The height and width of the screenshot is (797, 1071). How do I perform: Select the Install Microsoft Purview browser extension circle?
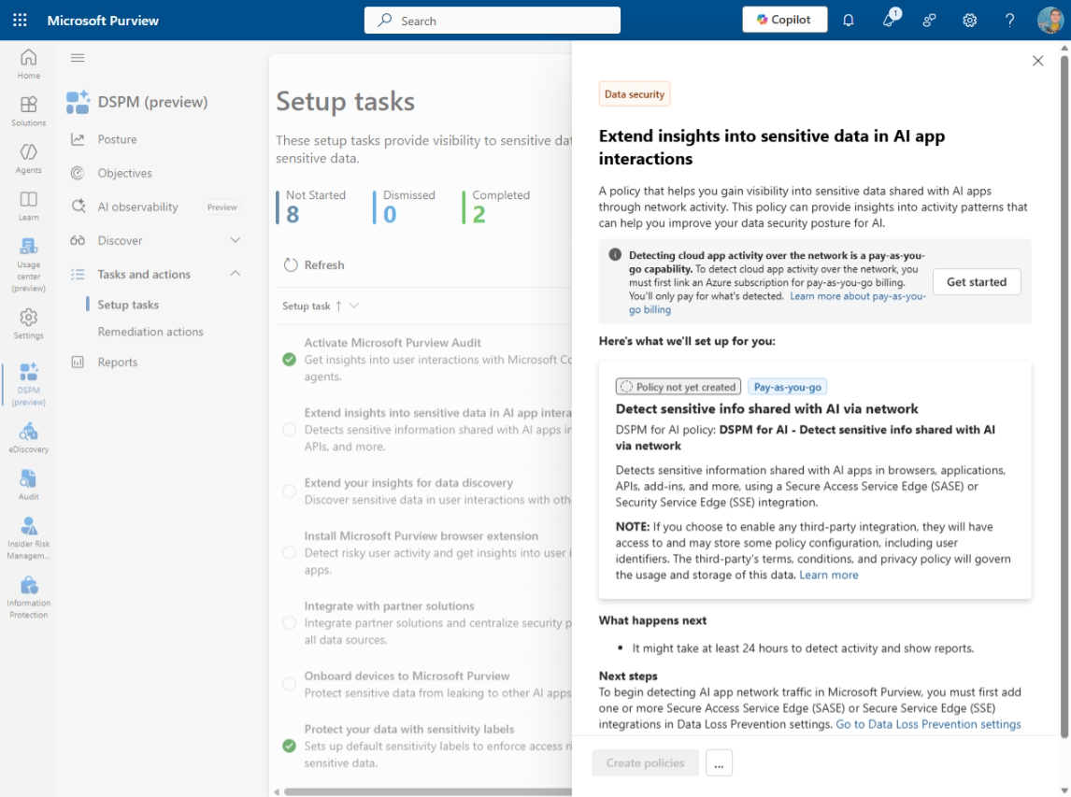click(x=290, y=553)
